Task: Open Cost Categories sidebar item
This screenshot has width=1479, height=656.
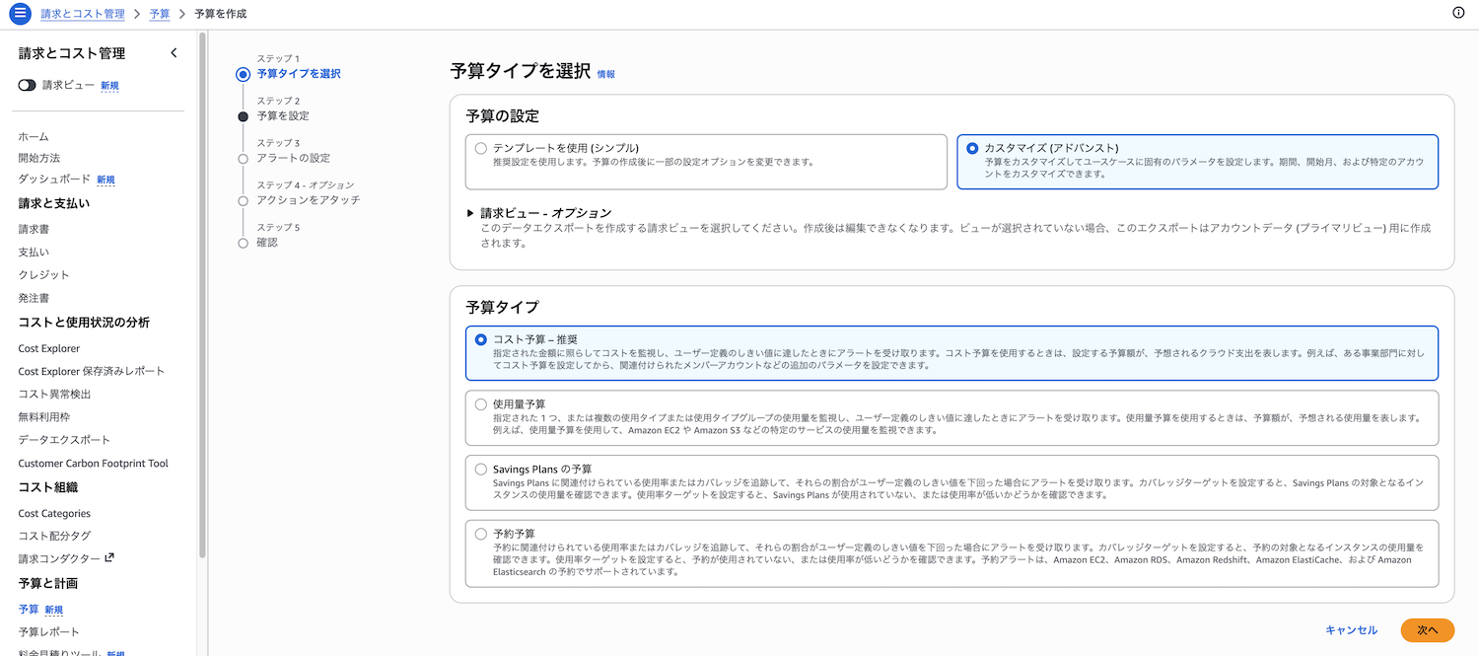Action: pyautogui.click(x=54, y=513)
